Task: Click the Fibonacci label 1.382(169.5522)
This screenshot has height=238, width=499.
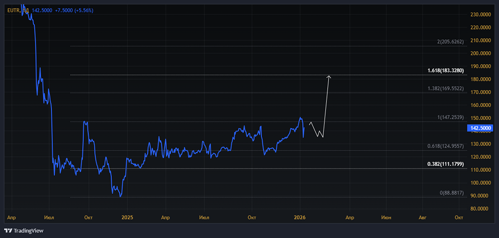Action: click(447, 88)
